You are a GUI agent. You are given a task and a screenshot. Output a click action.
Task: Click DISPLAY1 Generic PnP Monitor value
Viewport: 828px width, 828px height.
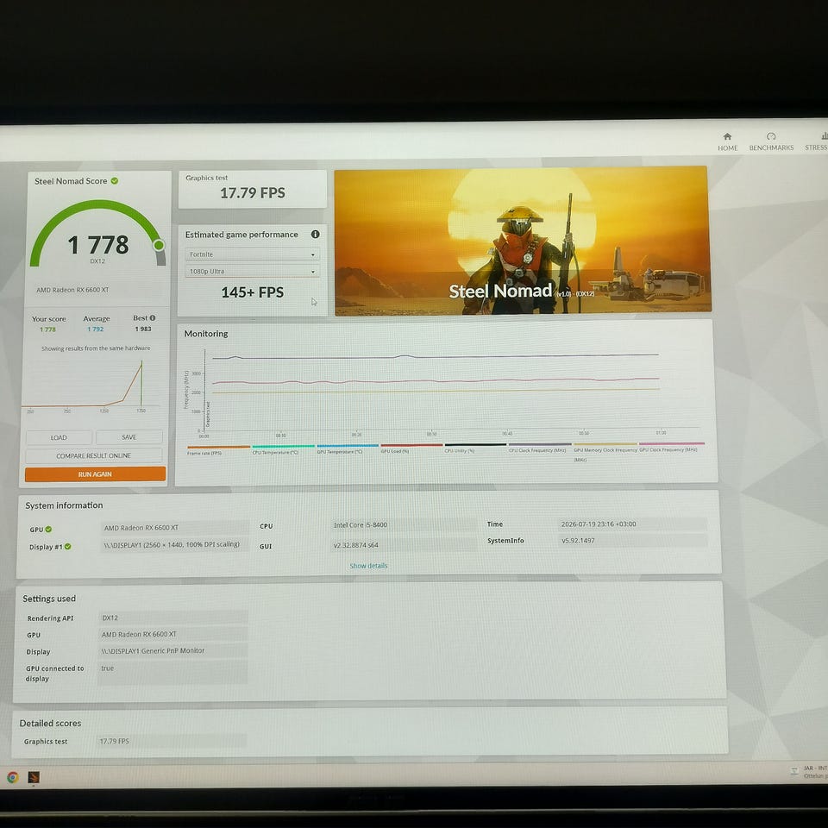(173, 650)
